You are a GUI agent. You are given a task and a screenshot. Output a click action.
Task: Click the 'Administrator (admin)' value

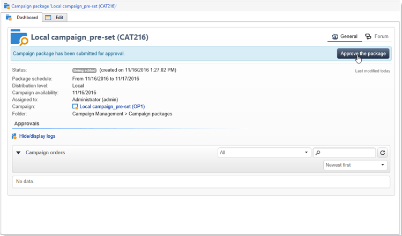pos(95,100)
